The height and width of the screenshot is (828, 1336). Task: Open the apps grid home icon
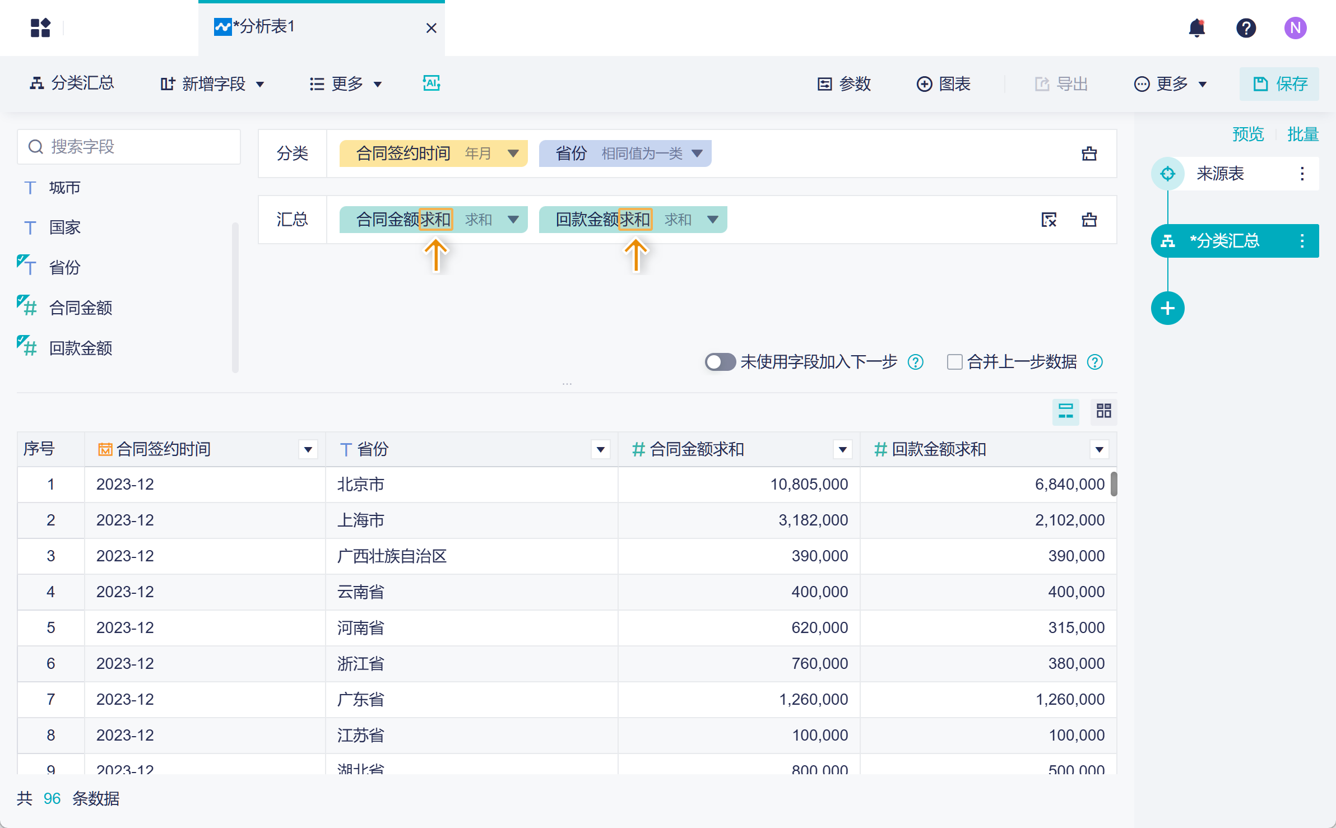click(x=40, y=27)
